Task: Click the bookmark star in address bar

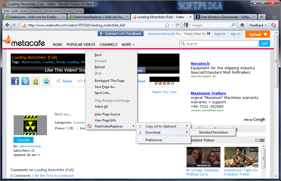Action: (x=167, y=25)
